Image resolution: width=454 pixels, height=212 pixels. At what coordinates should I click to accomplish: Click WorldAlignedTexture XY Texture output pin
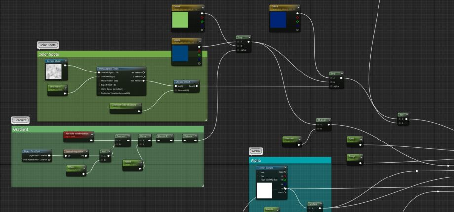143,72
